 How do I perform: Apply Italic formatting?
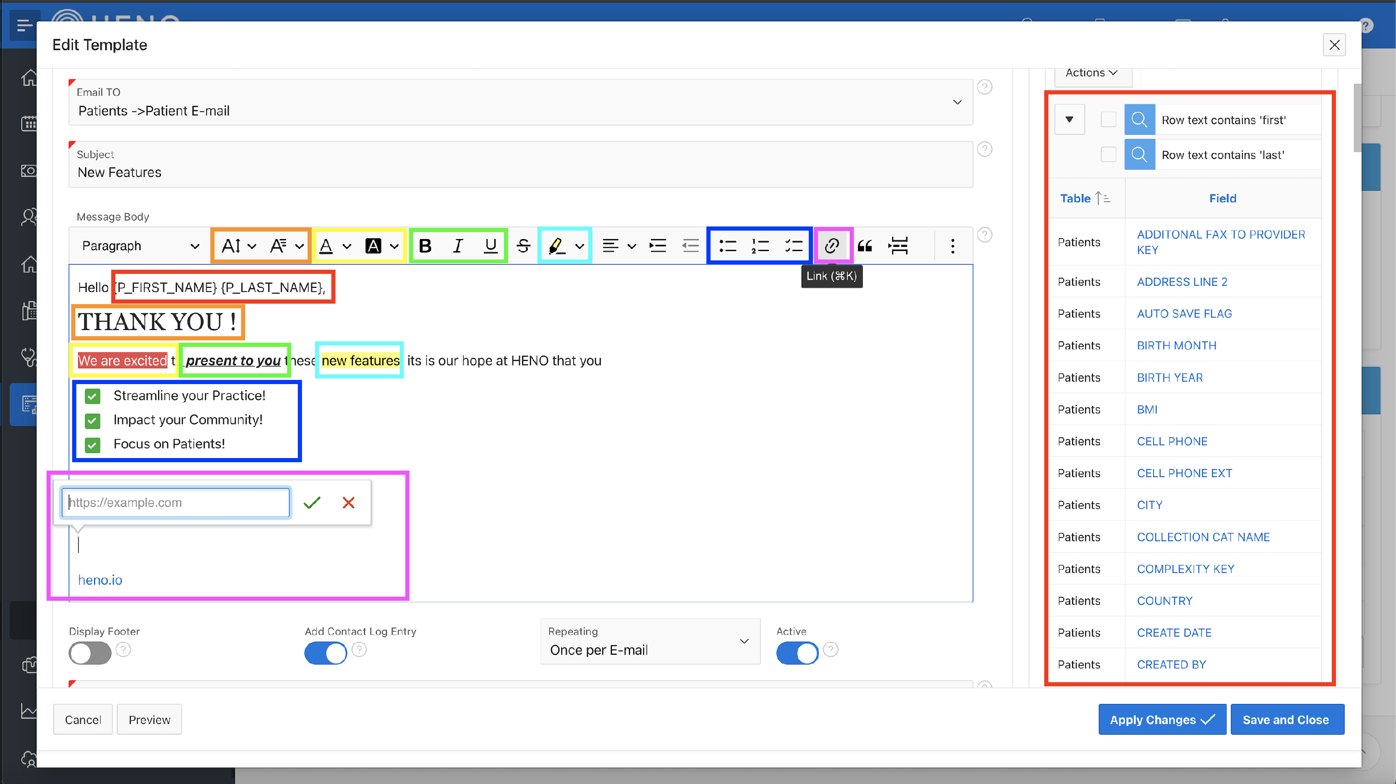tap(457, 246)
